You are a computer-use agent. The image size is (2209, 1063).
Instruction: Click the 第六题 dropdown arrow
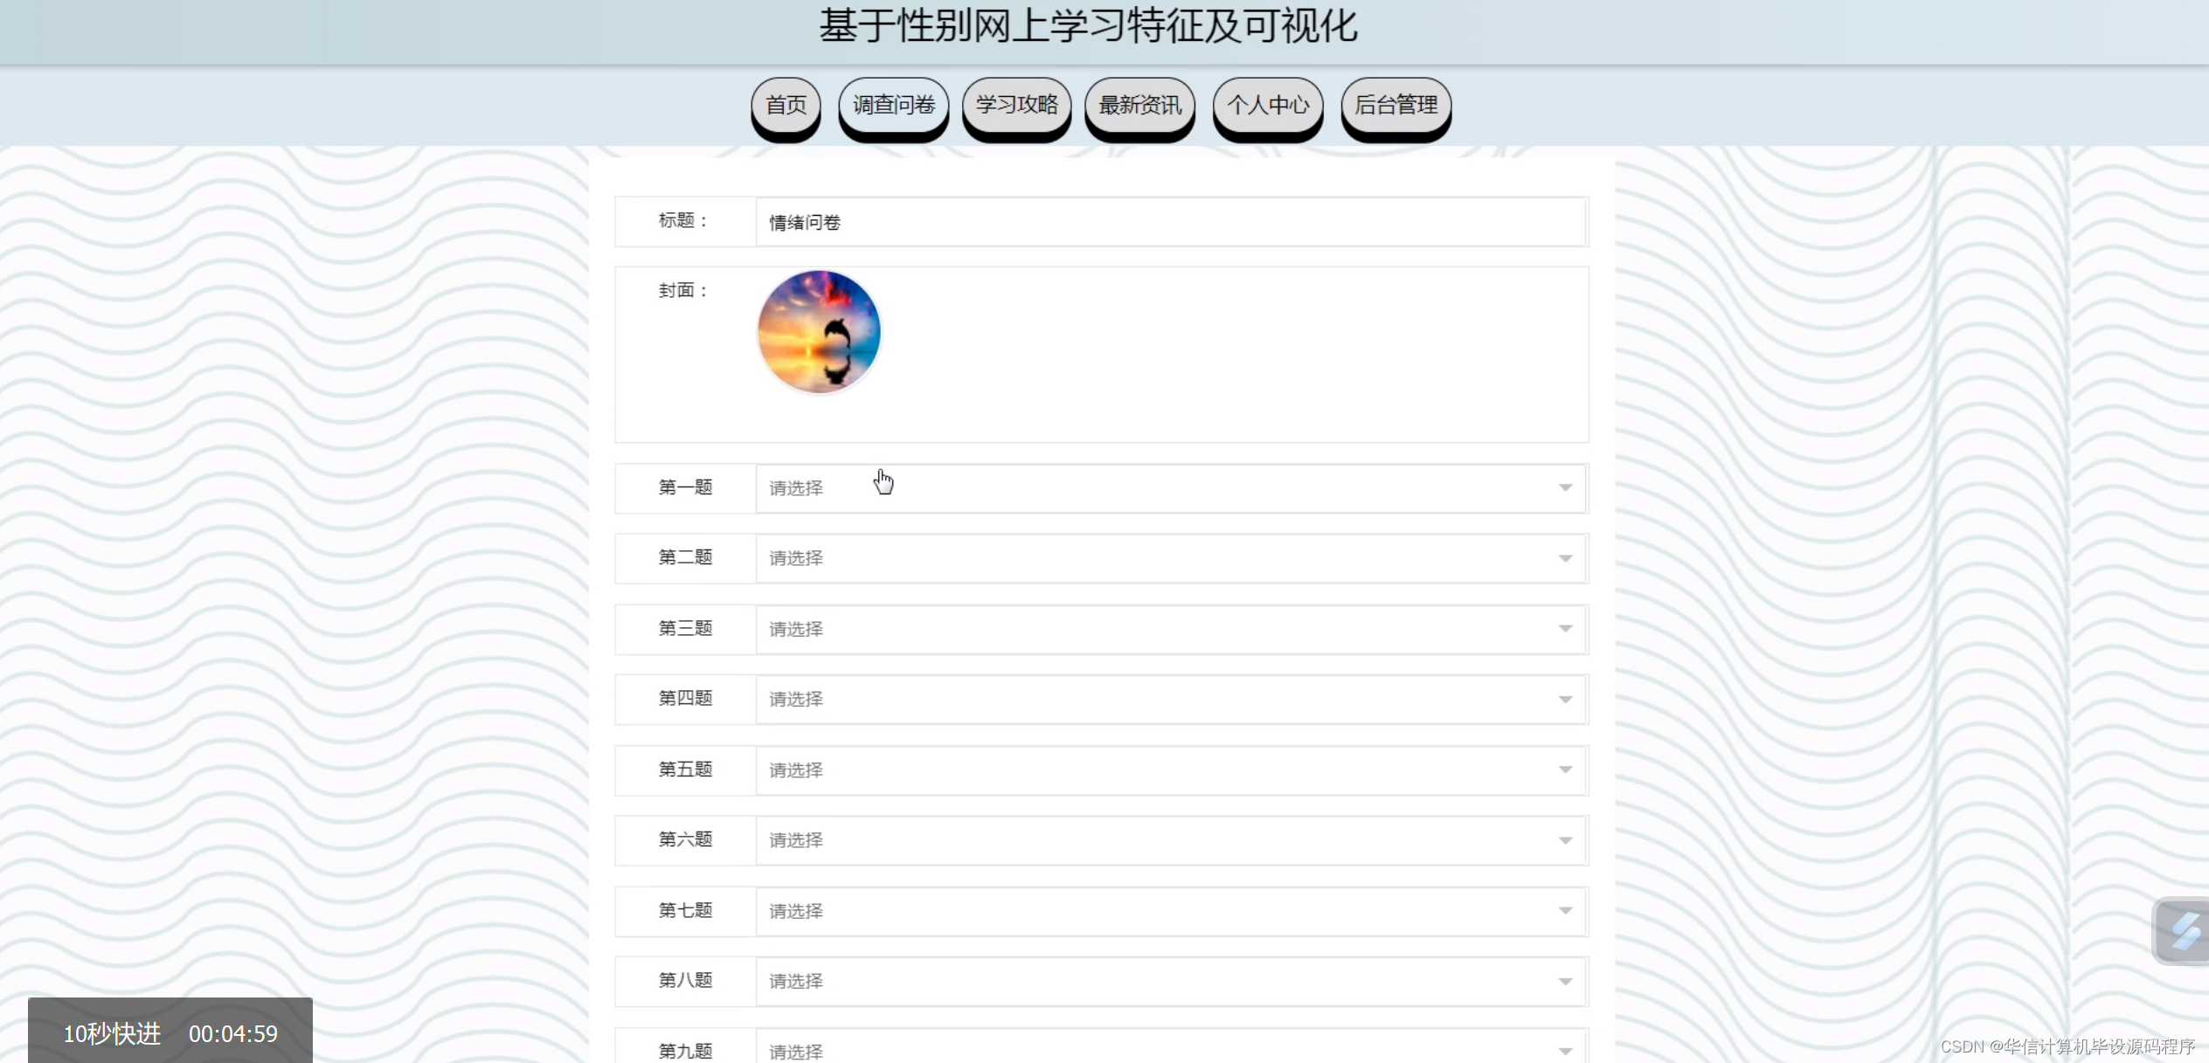coord(1565,840)
